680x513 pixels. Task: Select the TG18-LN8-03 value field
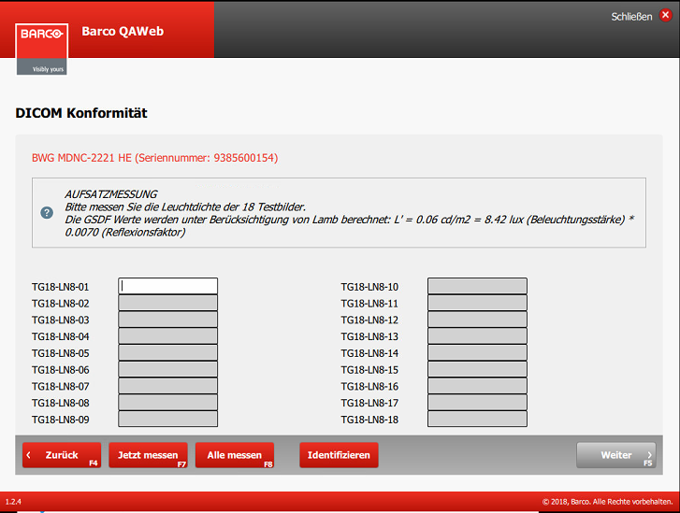(x=167, y=320)
